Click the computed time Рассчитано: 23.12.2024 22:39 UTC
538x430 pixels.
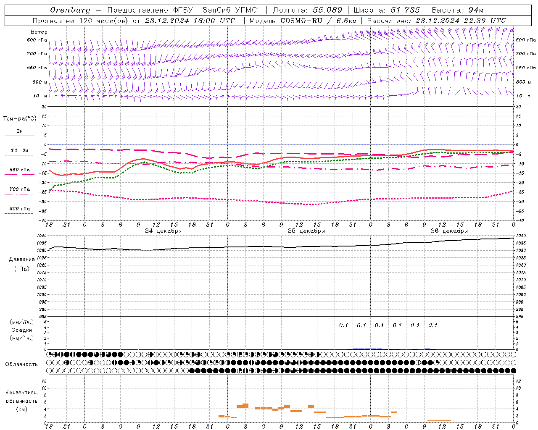(436, 21)
